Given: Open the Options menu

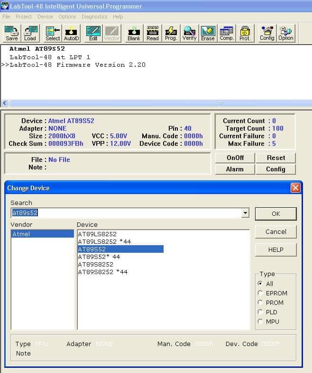Looking at the screenshot, I should pos(67,17).
